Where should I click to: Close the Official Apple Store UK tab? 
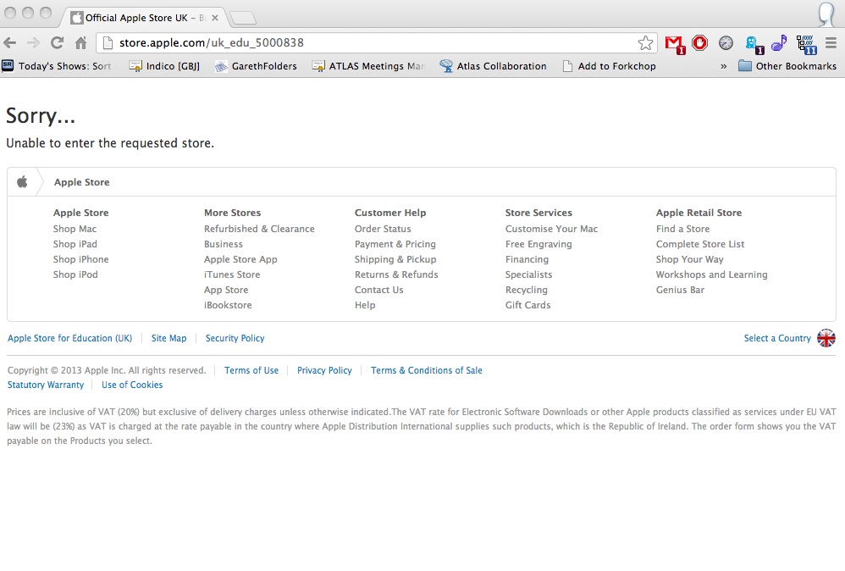215,18
